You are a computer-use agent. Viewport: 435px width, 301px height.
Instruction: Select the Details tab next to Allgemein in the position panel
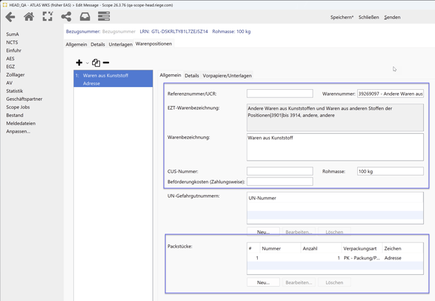[192, 75]
